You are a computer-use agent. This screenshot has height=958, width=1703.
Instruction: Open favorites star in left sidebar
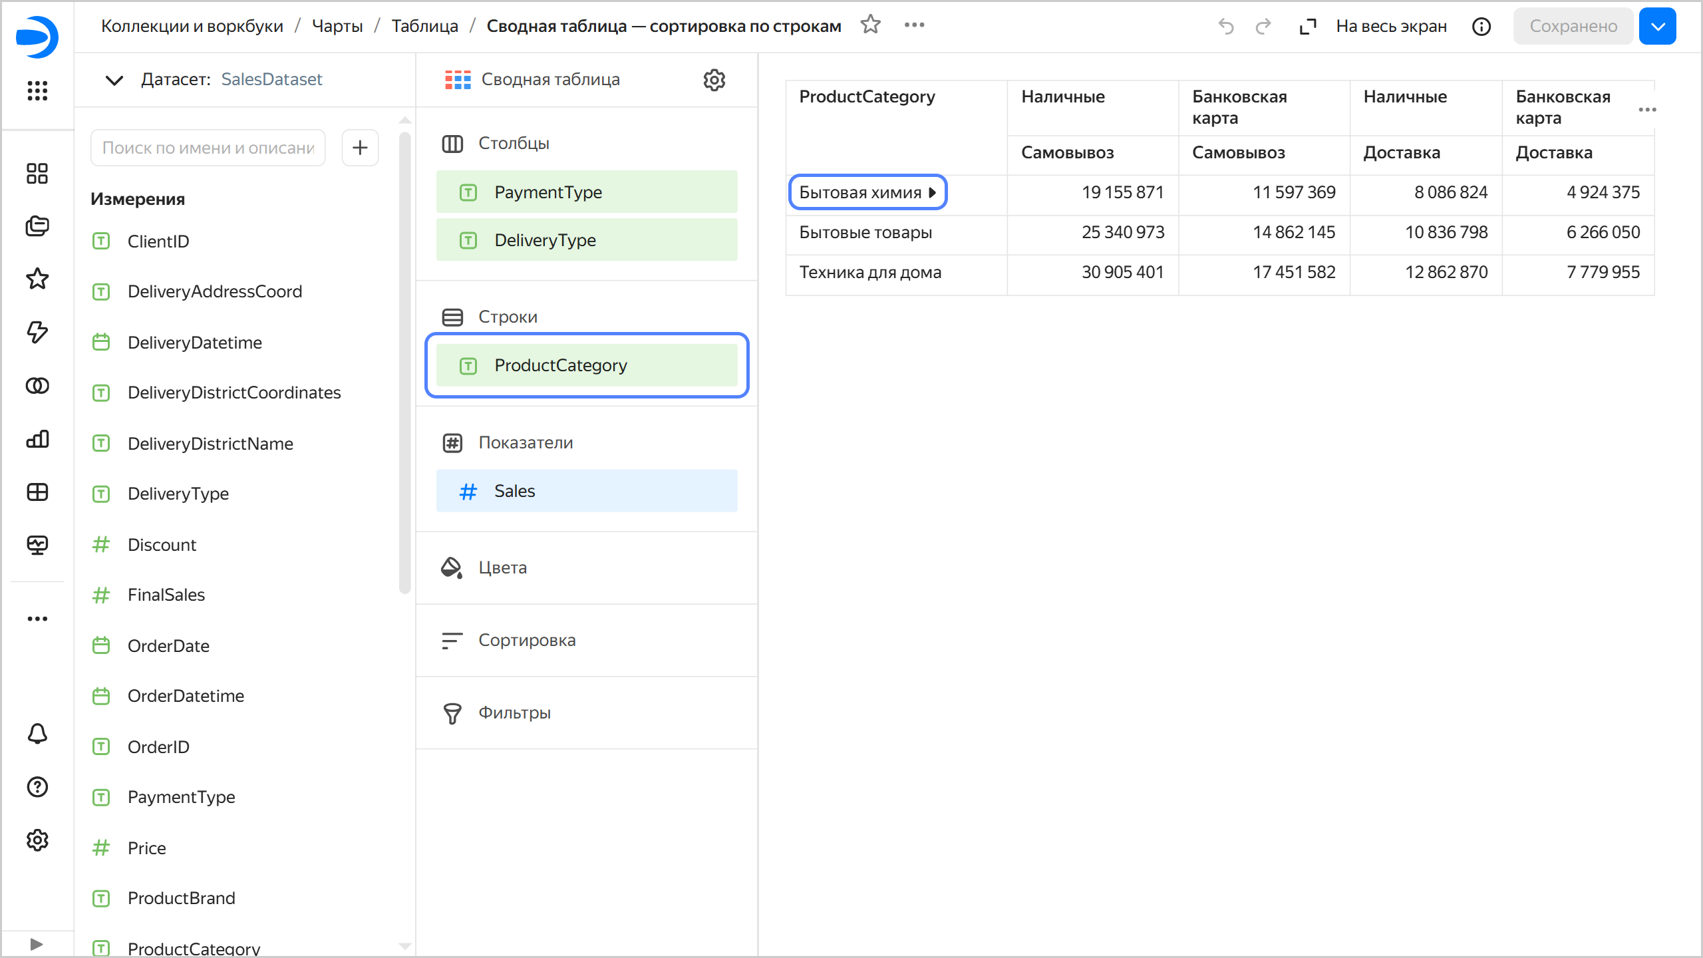point(37,279)
